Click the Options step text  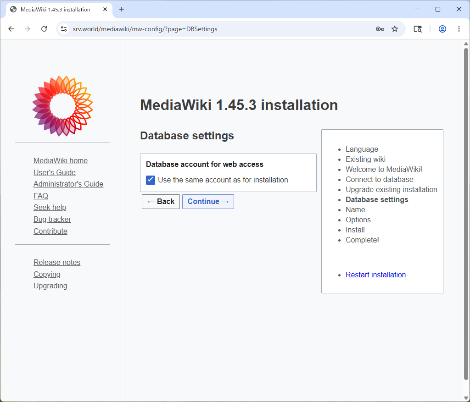(x=358, y=220)
